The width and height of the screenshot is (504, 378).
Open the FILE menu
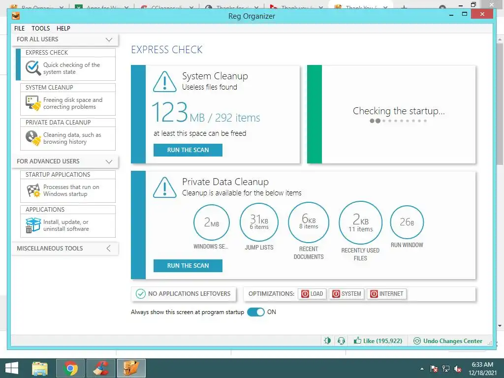[19, 28]
